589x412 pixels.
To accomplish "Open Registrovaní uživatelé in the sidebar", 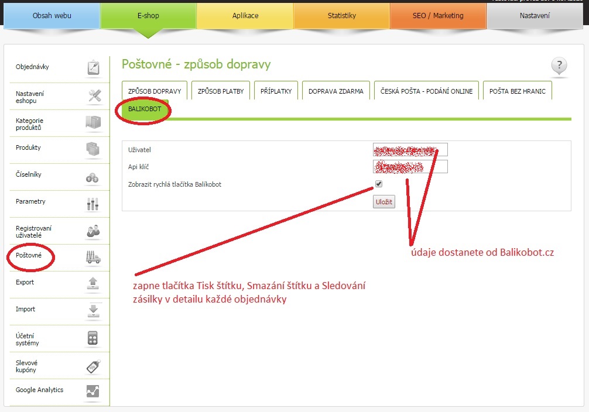I will pos(33,232).
